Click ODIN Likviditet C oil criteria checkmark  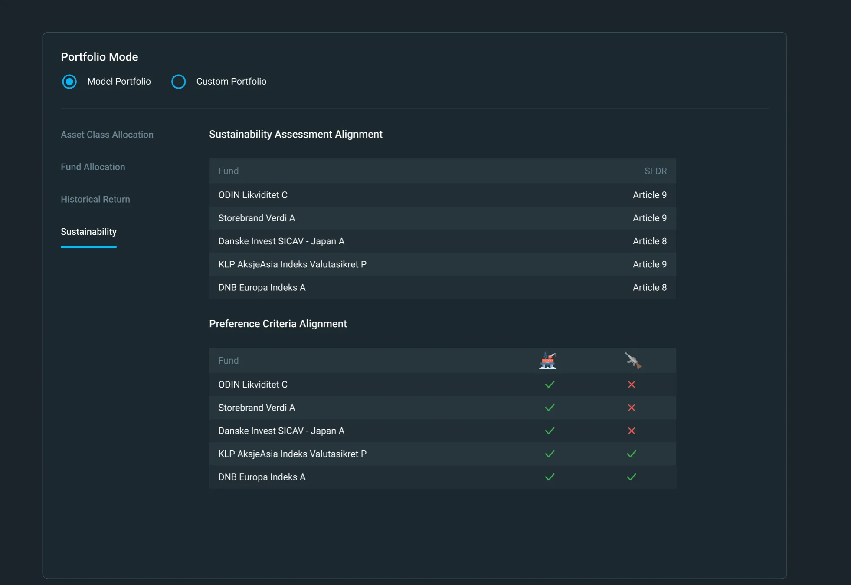(550, 385)
